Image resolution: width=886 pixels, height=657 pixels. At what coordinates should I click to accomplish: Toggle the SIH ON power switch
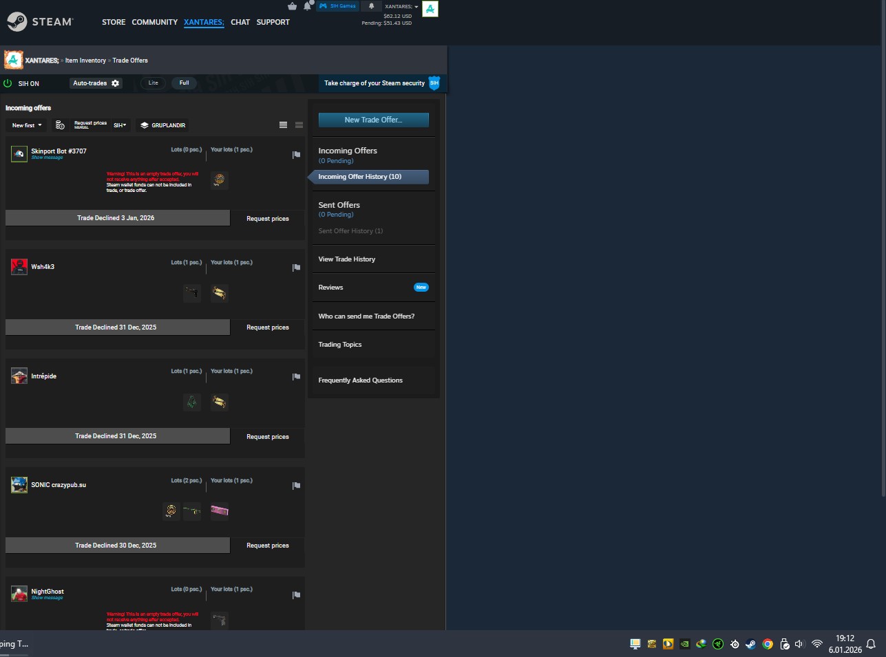tap(8, 83)
